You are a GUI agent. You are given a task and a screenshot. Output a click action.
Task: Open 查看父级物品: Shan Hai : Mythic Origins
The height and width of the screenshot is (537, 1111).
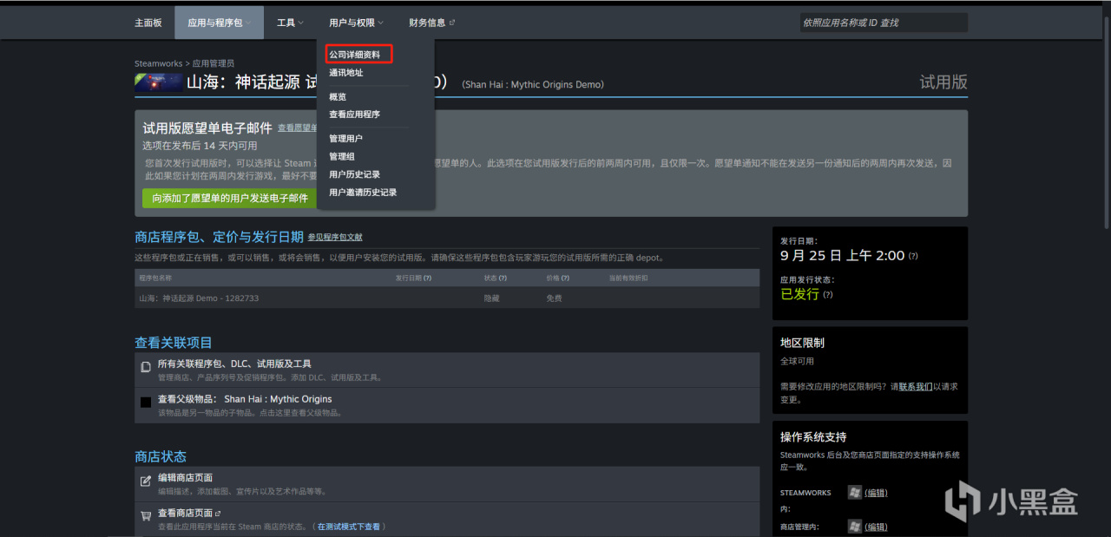click(x=245, y=399)
